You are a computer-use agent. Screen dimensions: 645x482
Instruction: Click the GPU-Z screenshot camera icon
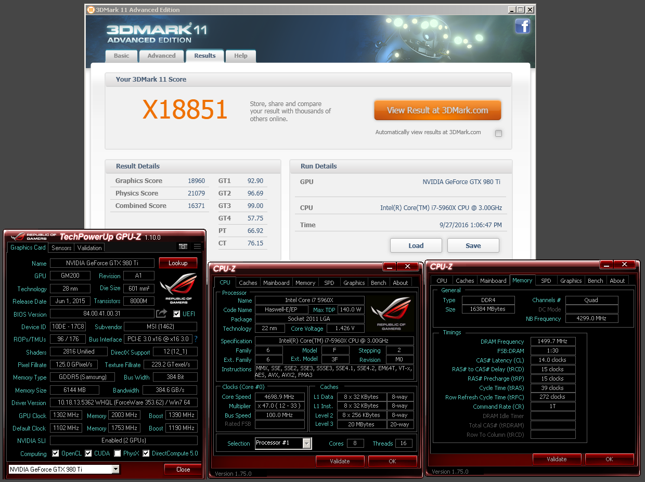pos(183,247)
